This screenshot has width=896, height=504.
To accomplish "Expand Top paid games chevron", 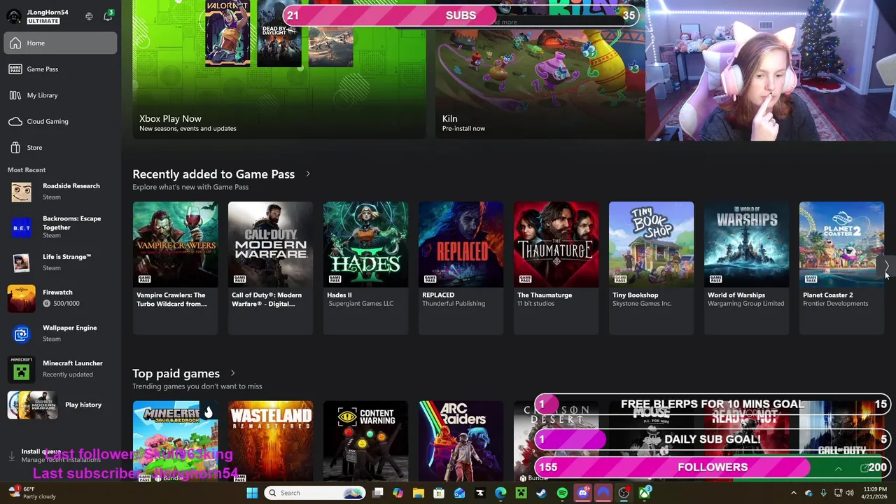I will (233, 373).
